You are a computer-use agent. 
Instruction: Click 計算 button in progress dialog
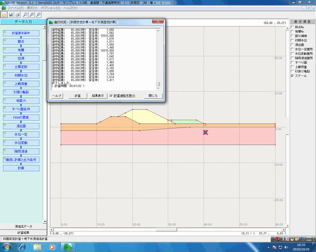pyautogui.click(x=78, y=96)
